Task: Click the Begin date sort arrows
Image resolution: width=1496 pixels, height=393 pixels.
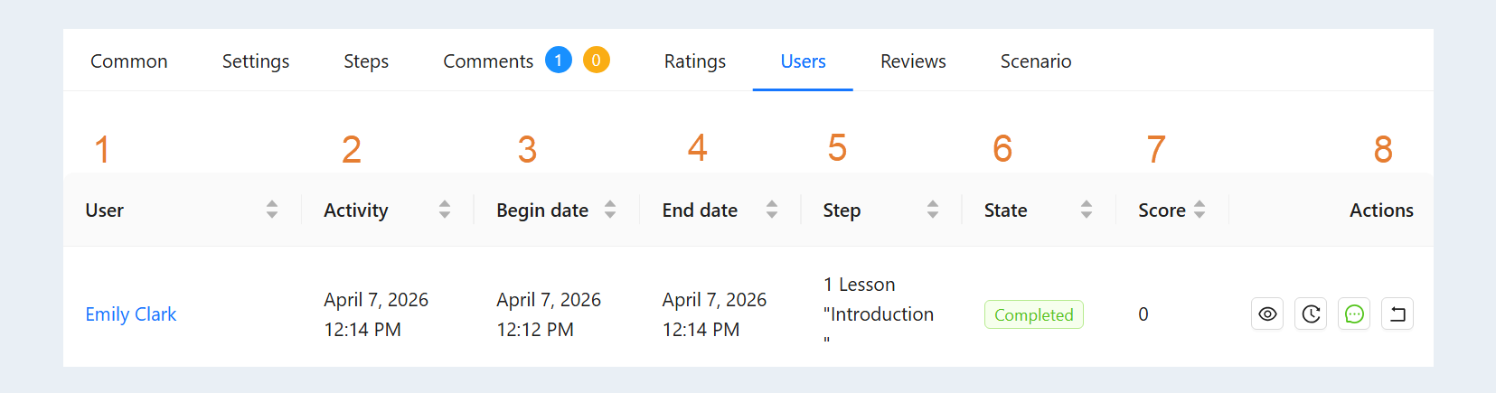Action: 610,210
